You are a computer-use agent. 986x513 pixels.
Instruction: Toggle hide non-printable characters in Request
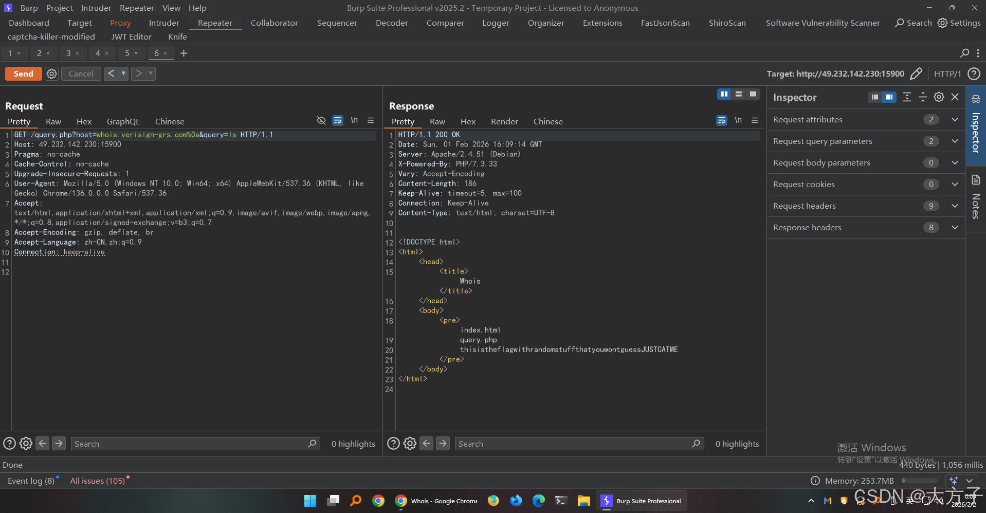click(x=321, y=120)
